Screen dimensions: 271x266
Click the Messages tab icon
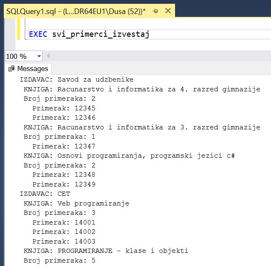(11, 69)
